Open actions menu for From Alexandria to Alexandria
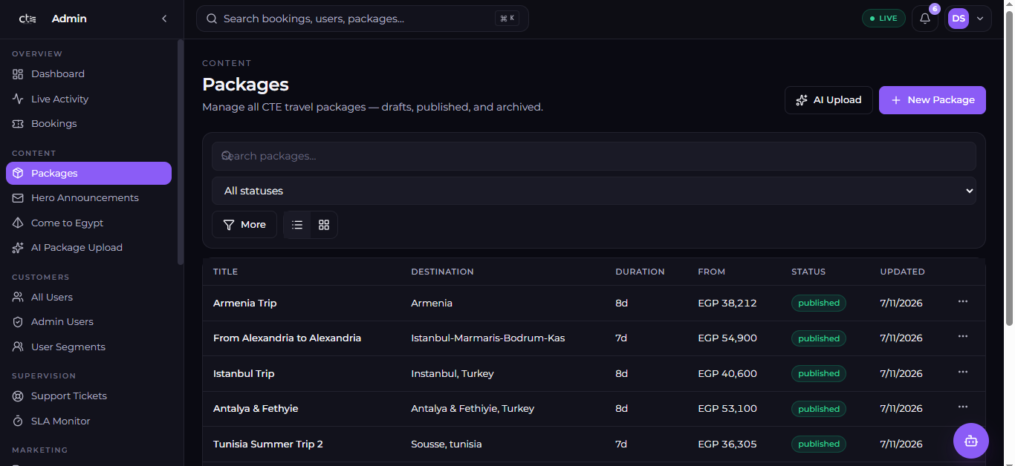This screenshot has width=1015, height=466. (963, 336)
